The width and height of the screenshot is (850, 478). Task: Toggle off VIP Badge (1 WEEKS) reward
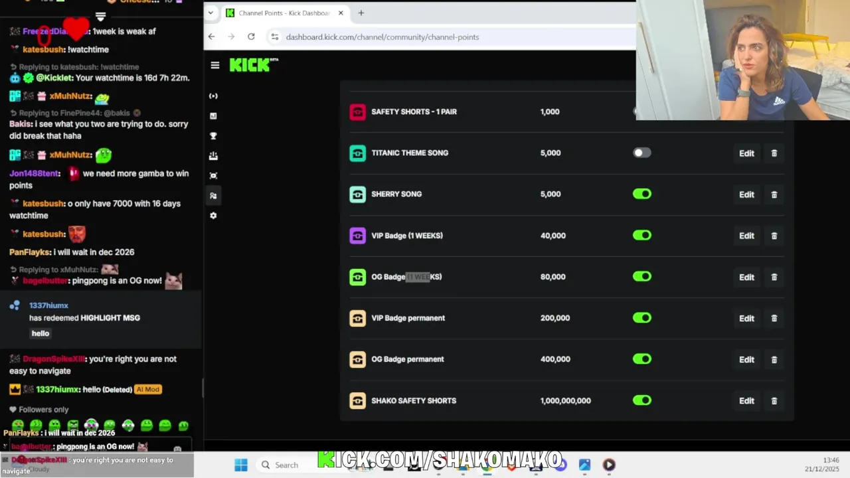[x=641, y=235]
